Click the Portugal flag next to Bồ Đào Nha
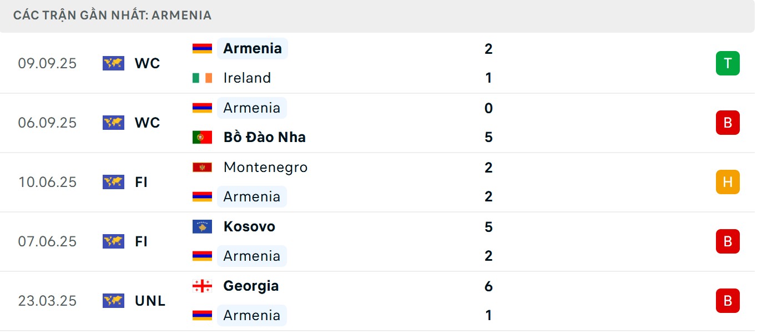 coord(202,137)
